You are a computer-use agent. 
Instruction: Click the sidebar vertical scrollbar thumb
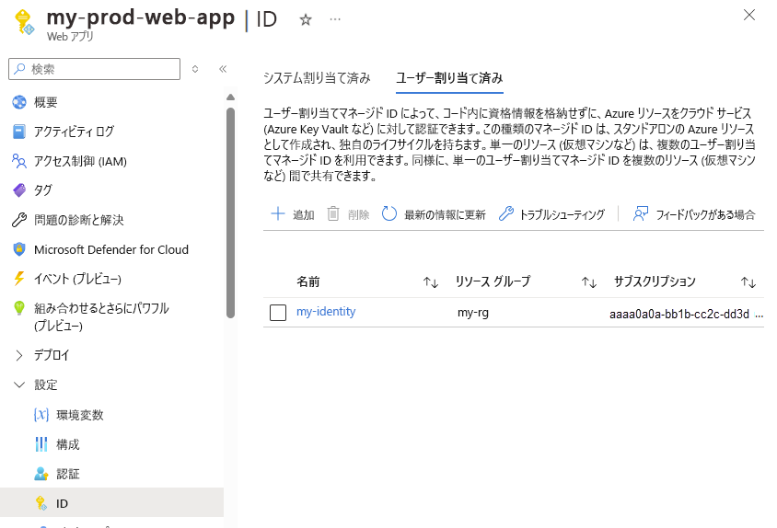tap(230, 213)
